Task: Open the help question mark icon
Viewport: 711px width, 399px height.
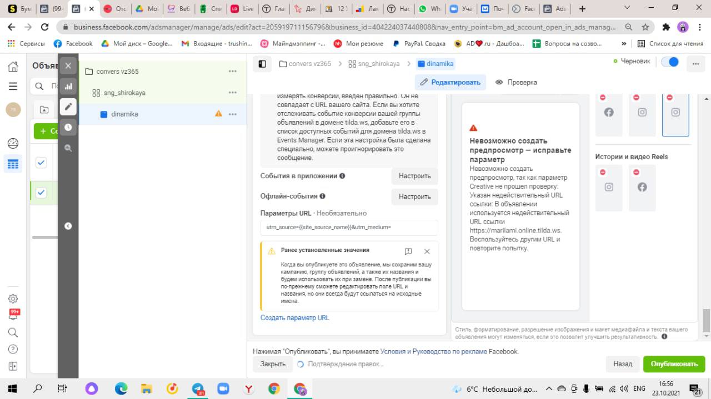Action: (13, 349)
